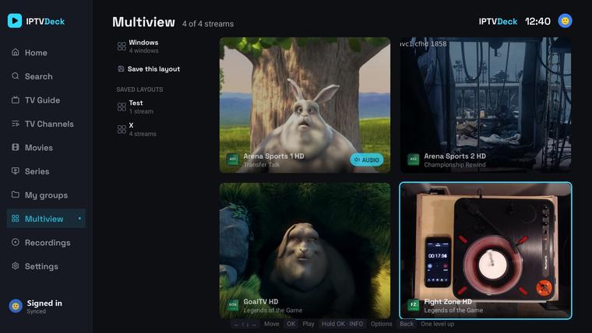Load the saved layout named Test

[159, 107]
